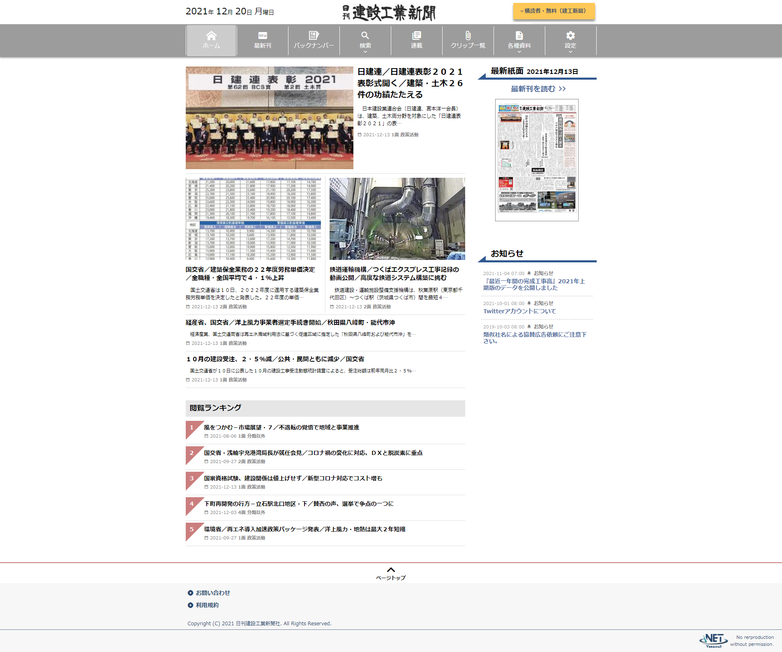Select the 各種資料 menu label
This screenshot has width=782, height=652.
519,46
